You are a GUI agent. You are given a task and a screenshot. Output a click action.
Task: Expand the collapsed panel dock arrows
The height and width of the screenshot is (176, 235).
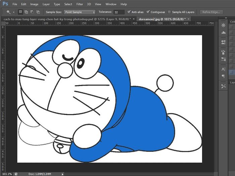coord(226,18)
